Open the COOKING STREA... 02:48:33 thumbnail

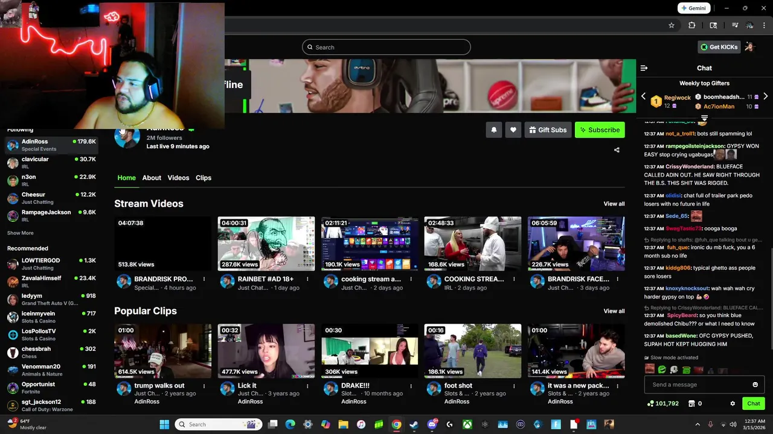click(473, 244)
